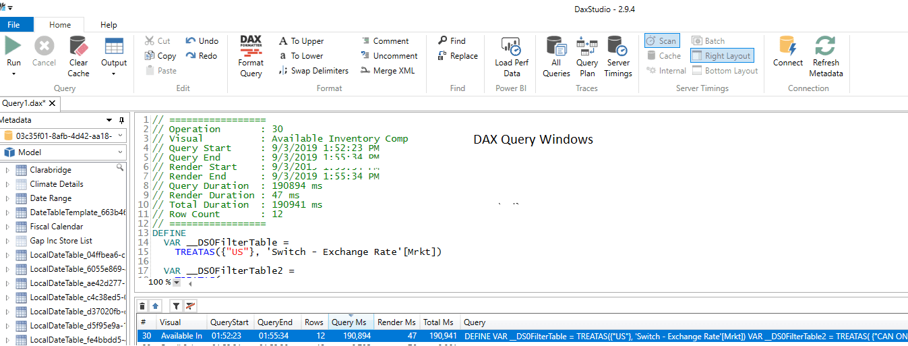Viewport: 908px width, 346px height.
Task: Click Load Perf Data
Action: [x=512, y=57]
